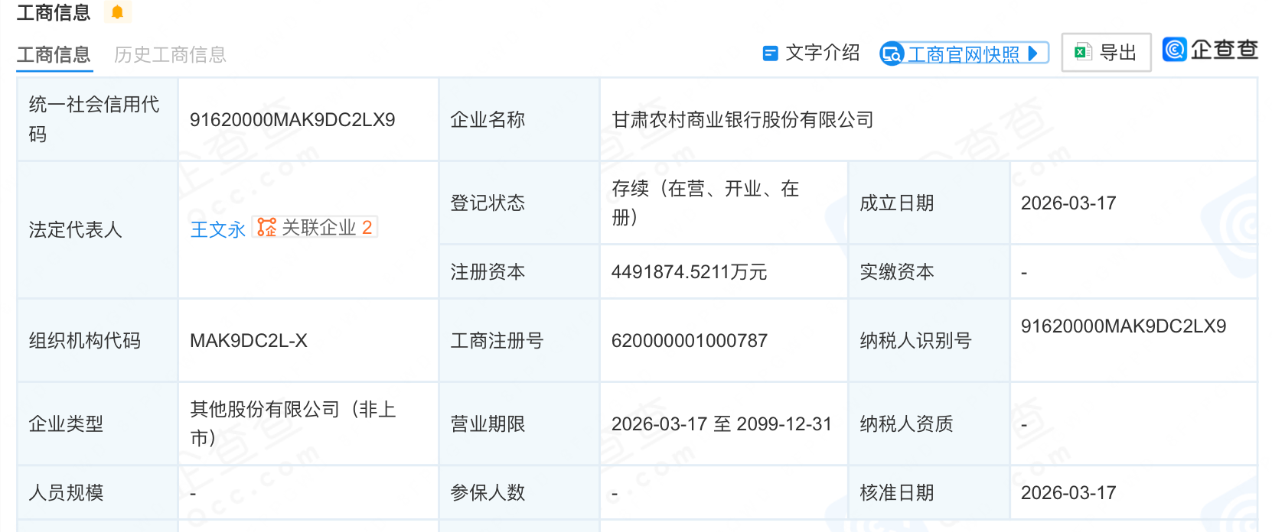The width and height of the screenshot is (1272, 532).
Task: Click the type value 其他股份有限公司（非上市）
Action: coord(293,423)
